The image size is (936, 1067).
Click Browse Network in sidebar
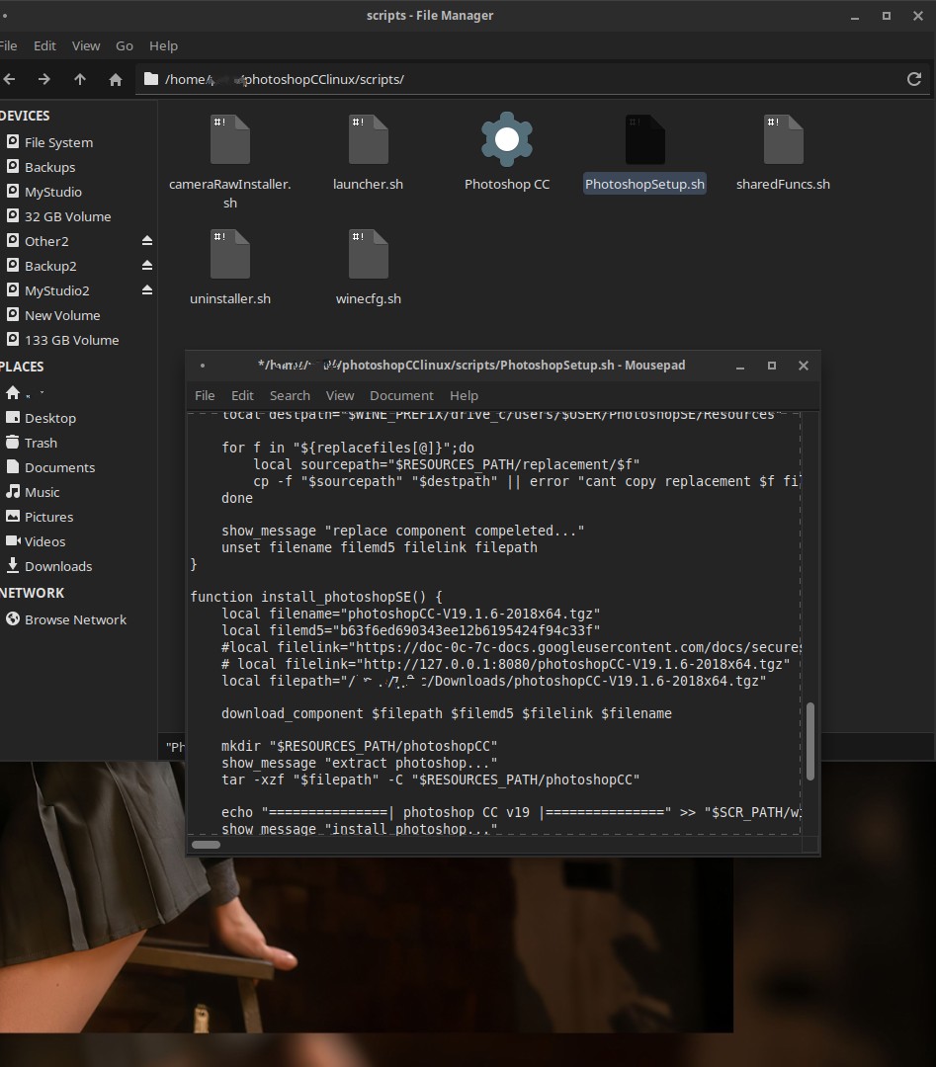(76, 619)
